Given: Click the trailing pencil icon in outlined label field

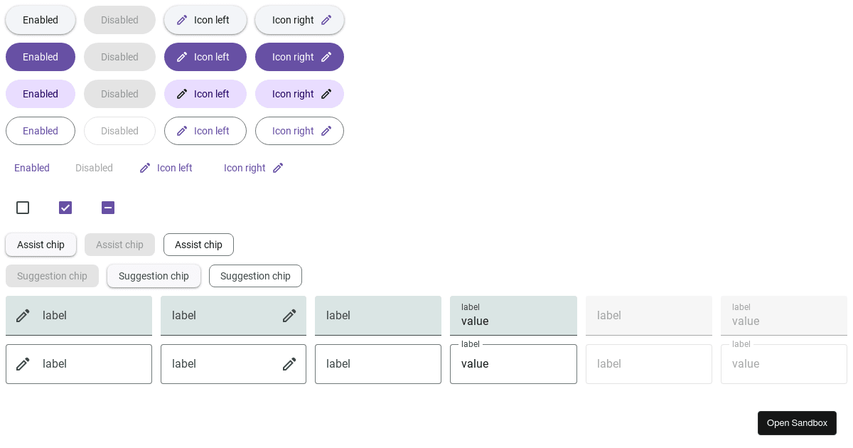Looking at the screenshot, I should 289,364.
